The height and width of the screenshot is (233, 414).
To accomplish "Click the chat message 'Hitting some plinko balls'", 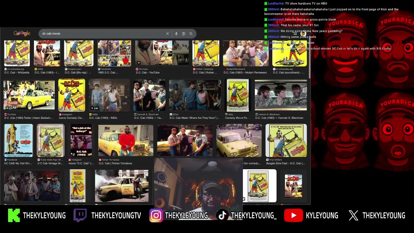I will tap(298, 37).
